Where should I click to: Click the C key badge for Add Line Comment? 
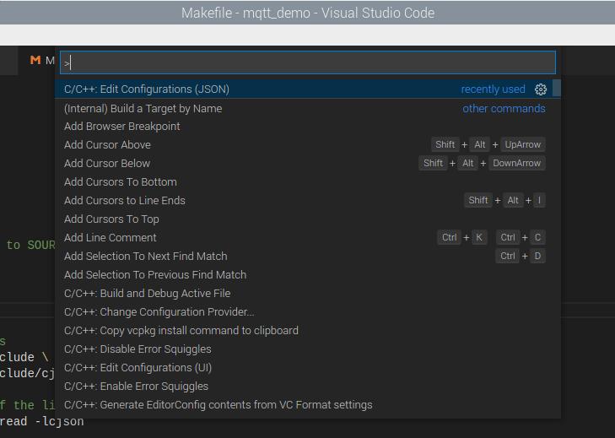[x=537, y=237]
